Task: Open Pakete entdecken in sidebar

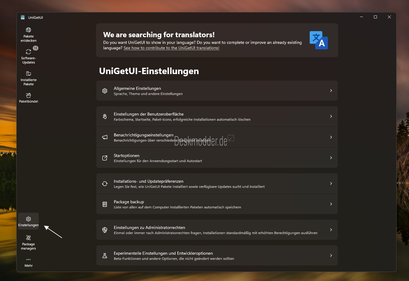Action: [x=28, y=34]
